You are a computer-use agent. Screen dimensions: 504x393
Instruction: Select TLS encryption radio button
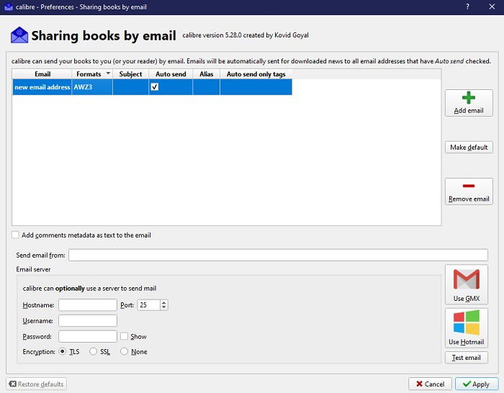63,351
